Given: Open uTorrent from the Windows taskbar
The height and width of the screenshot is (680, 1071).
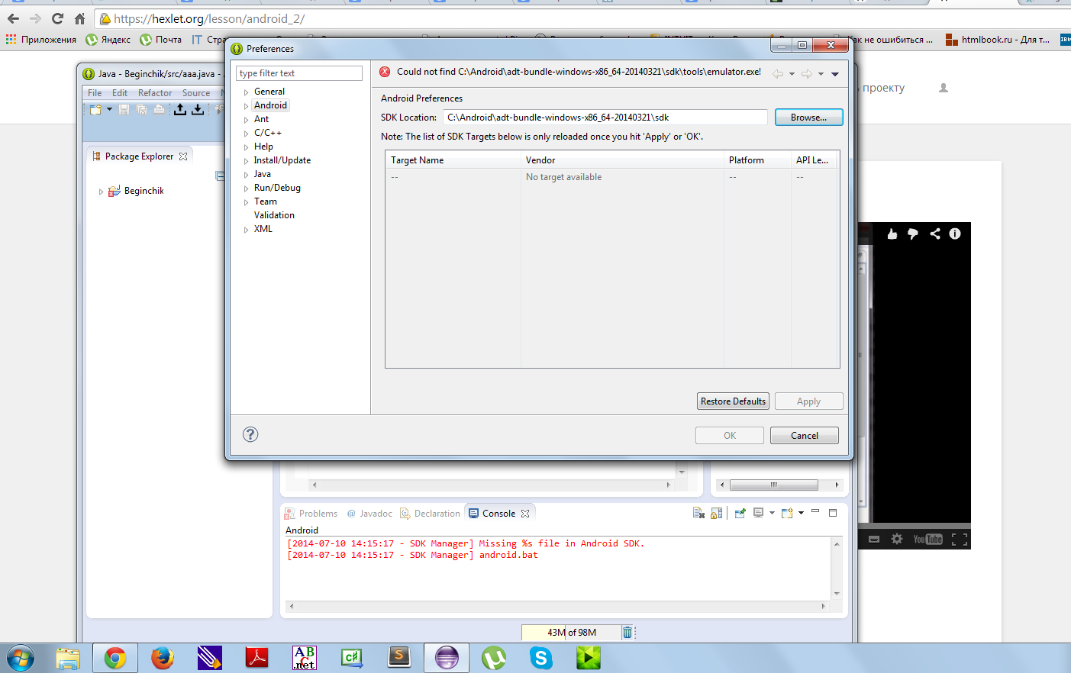Looking at the screenshot, I should coord(493,658).
